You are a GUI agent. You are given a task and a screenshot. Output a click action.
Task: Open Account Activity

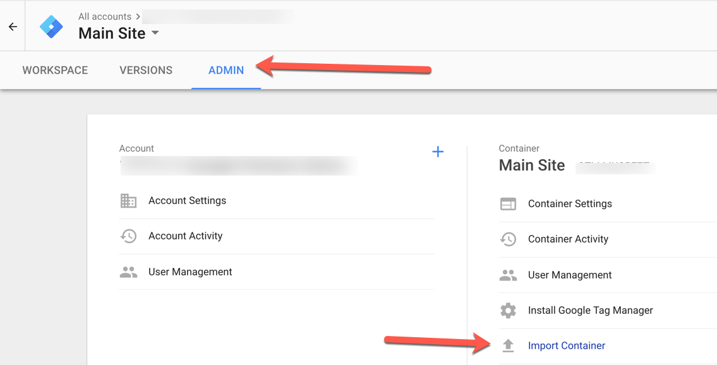[x=186, y=236]
